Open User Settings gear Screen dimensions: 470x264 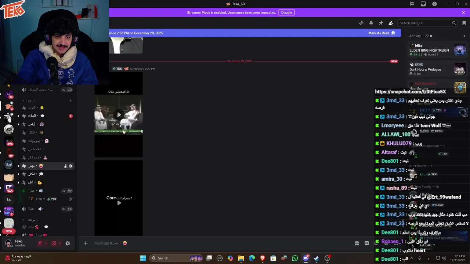click(68, 243)
